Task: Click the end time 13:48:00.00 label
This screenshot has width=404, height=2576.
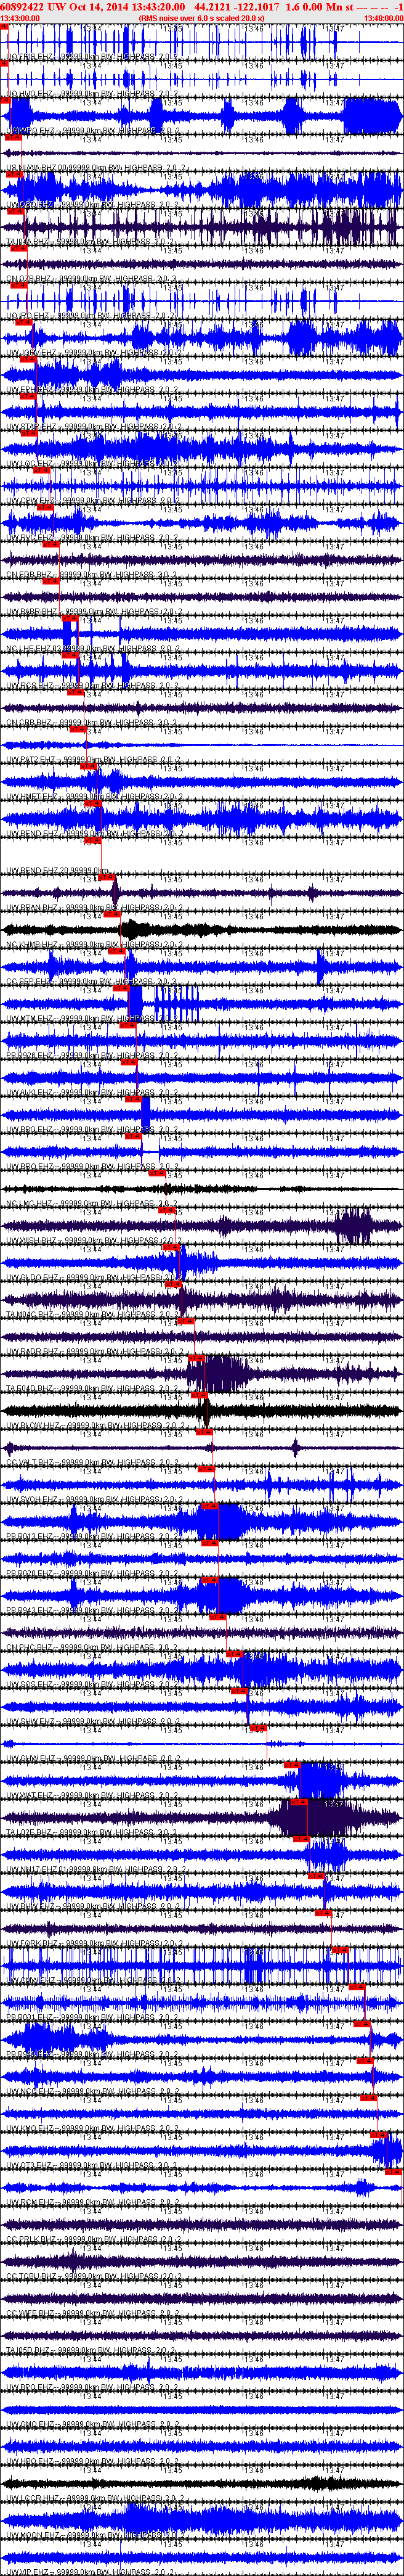Action: pyautogui.click(x=384, y=18)
